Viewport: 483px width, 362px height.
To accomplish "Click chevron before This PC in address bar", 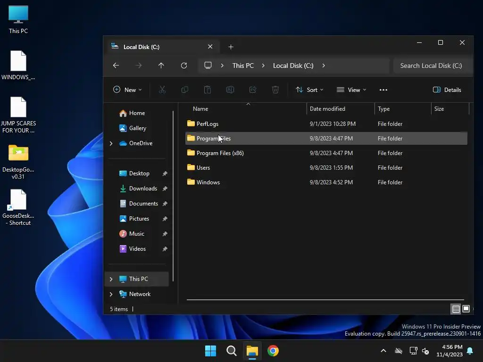I will (x=222, y=66).
